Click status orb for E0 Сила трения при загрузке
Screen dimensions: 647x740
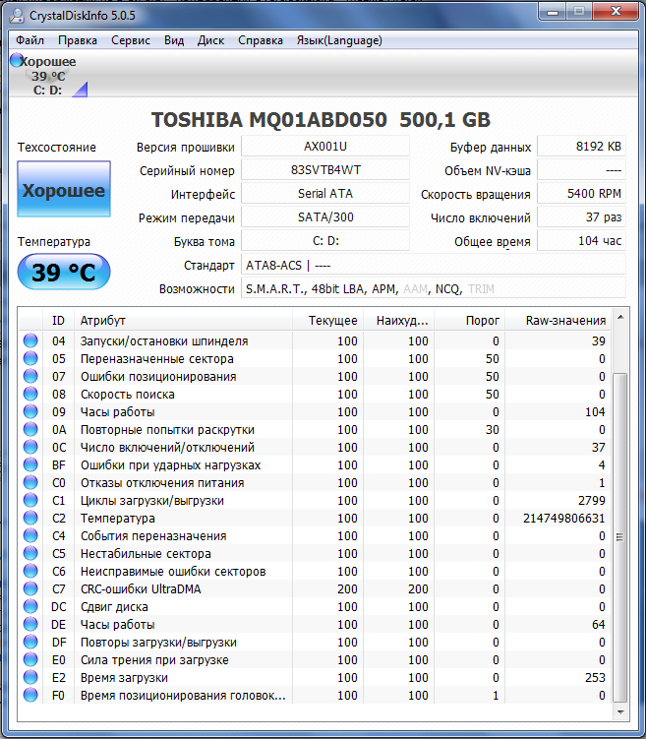click(30, 659)
